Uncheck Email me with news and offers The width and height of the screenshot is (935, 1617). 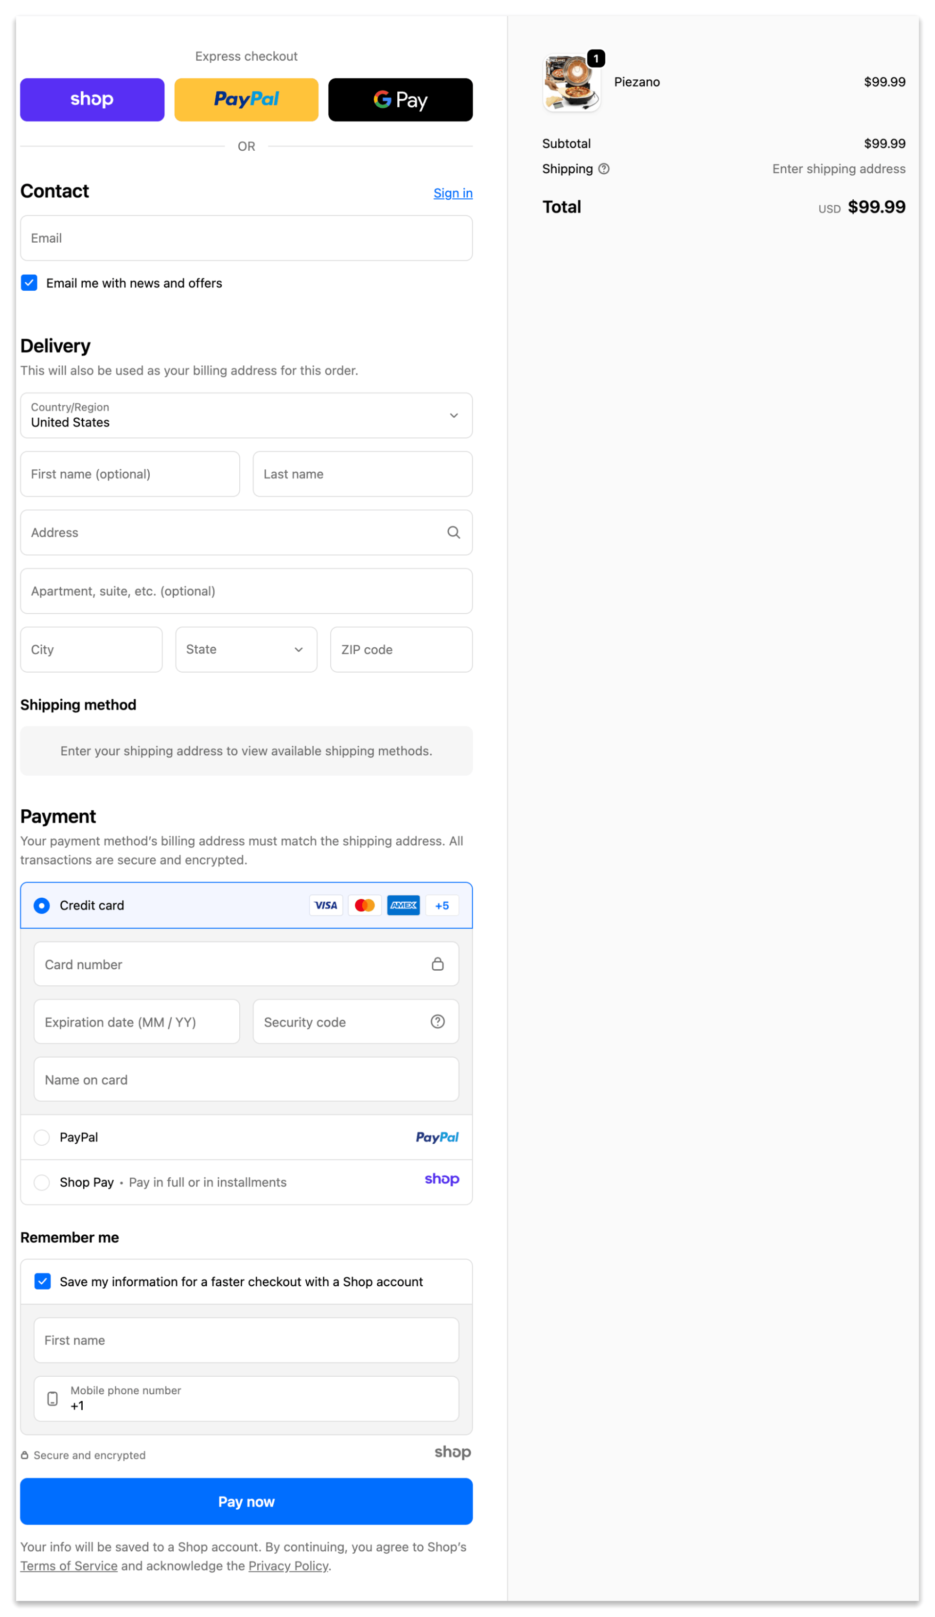pyautogui.click(x=29, y=283)
